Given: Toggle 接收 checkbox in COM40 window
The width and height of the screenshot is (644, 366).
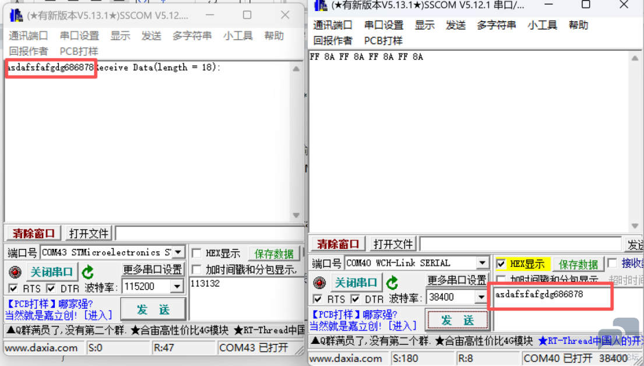Looking at the screenshot, I should (612, 263).
